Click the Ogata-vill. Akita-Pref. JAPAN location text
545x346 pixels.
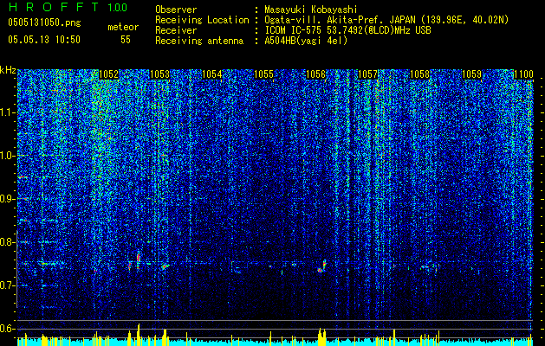tap(386, 20)
